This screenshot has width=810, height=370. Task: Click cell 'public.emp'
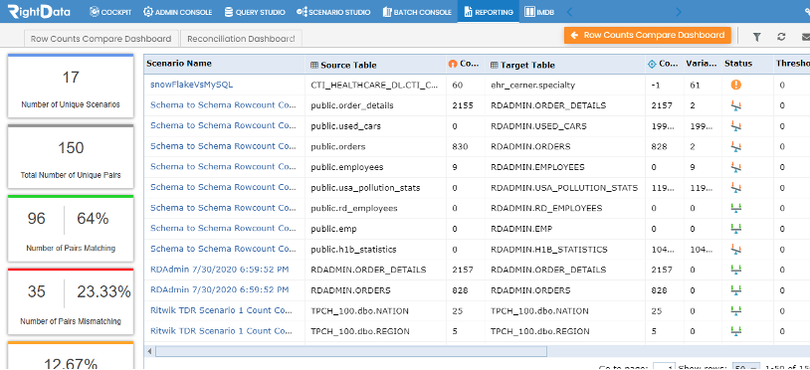click(333, 229)
